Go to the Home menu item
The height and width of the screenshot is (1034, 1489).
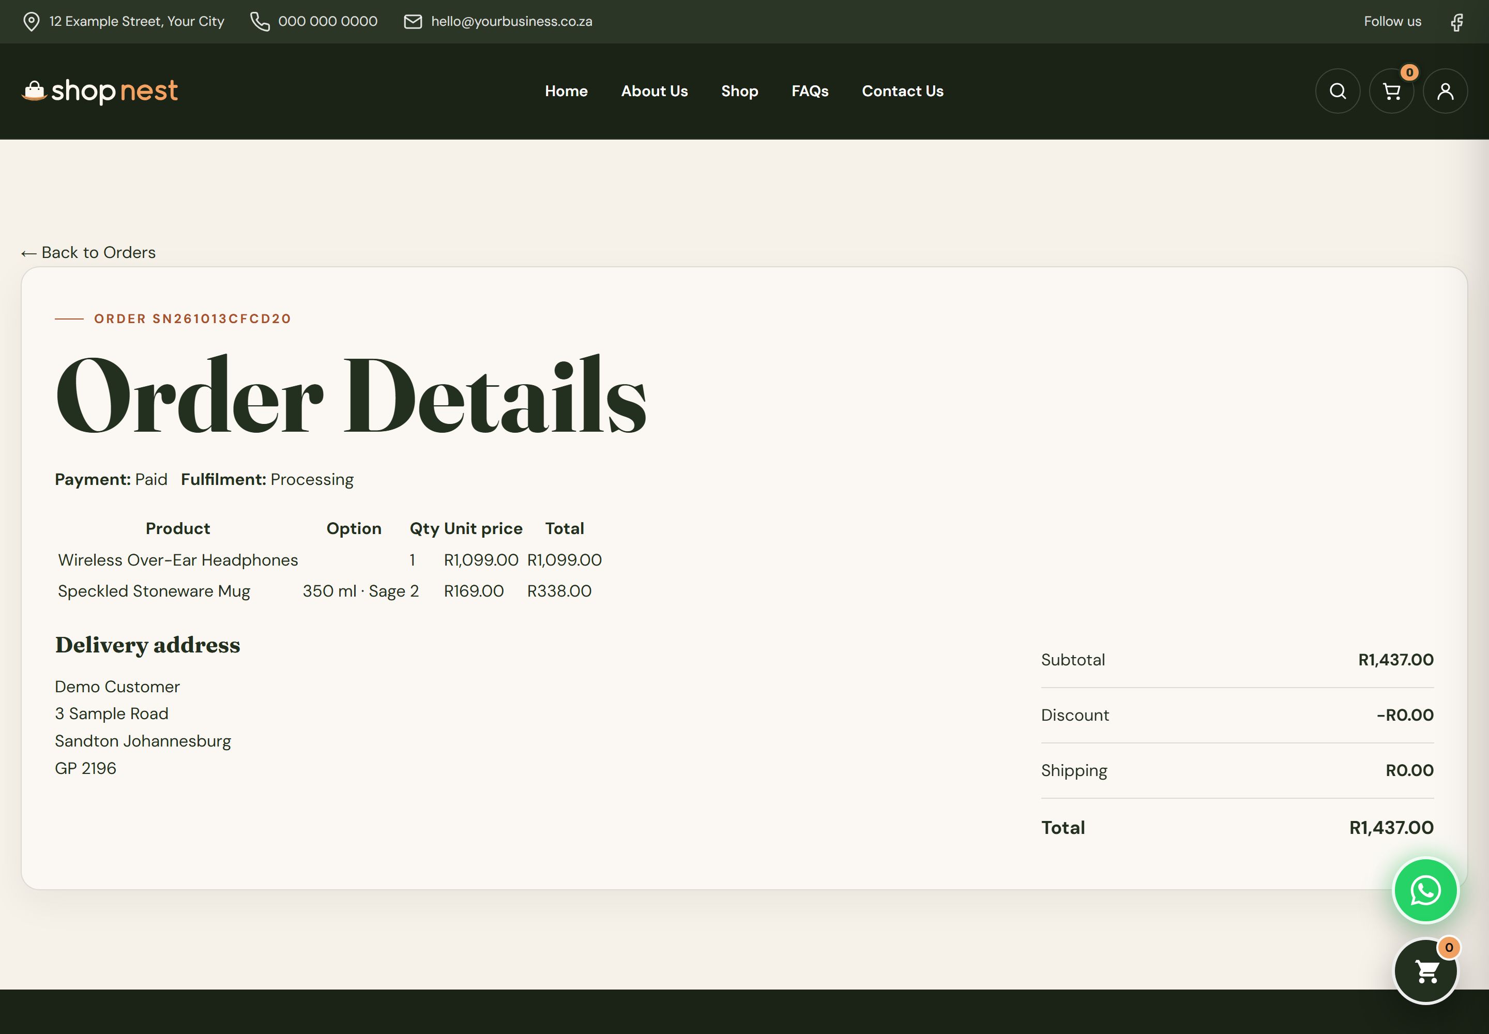click(x=566, y=92)
